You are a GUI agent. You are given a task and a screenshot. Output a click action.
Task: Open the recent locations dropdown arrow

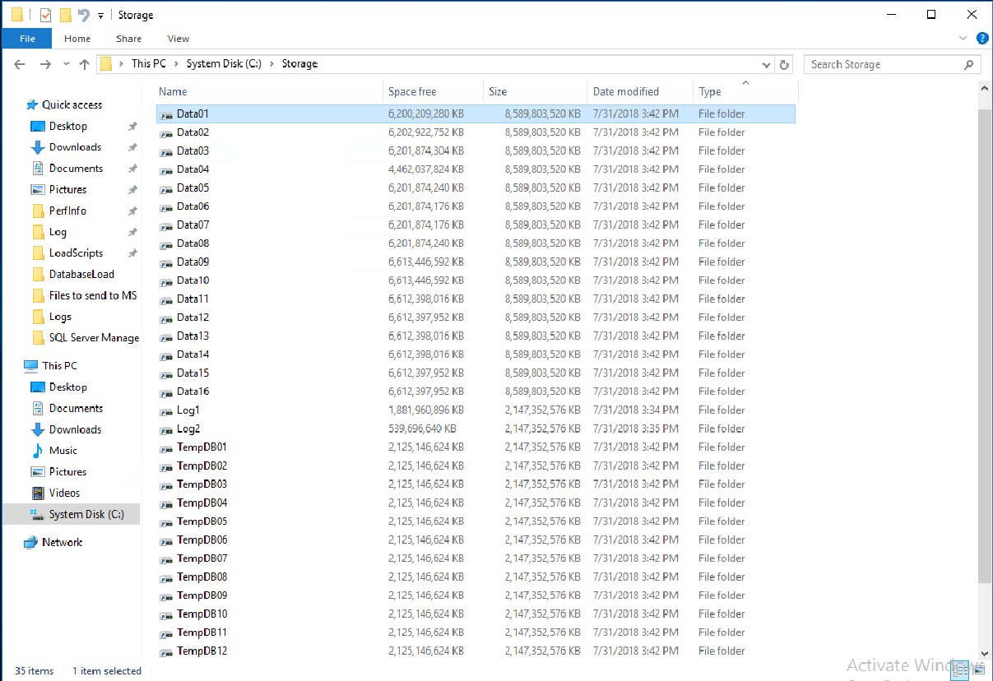[x=66, y=64]
